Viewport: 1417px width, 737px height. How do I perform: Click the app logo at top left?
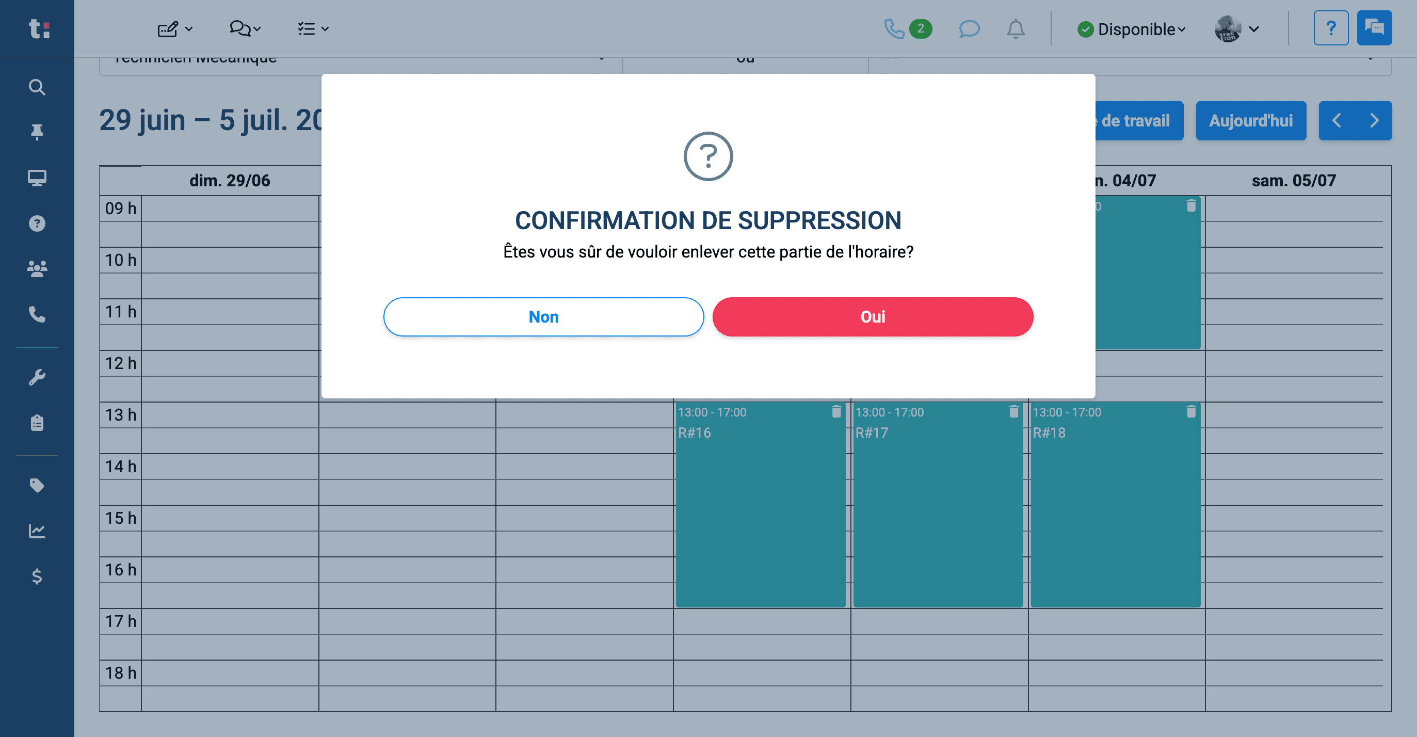point(39,28)
